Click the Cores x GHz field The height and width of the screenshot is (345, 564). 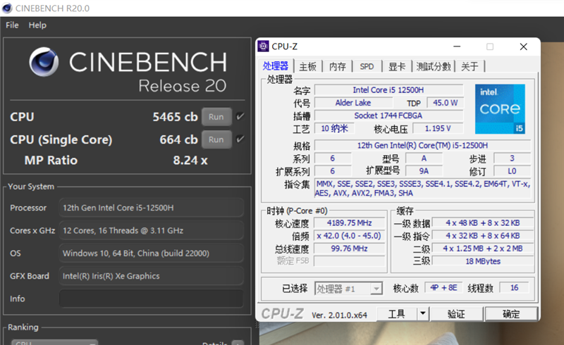point(152,230)
